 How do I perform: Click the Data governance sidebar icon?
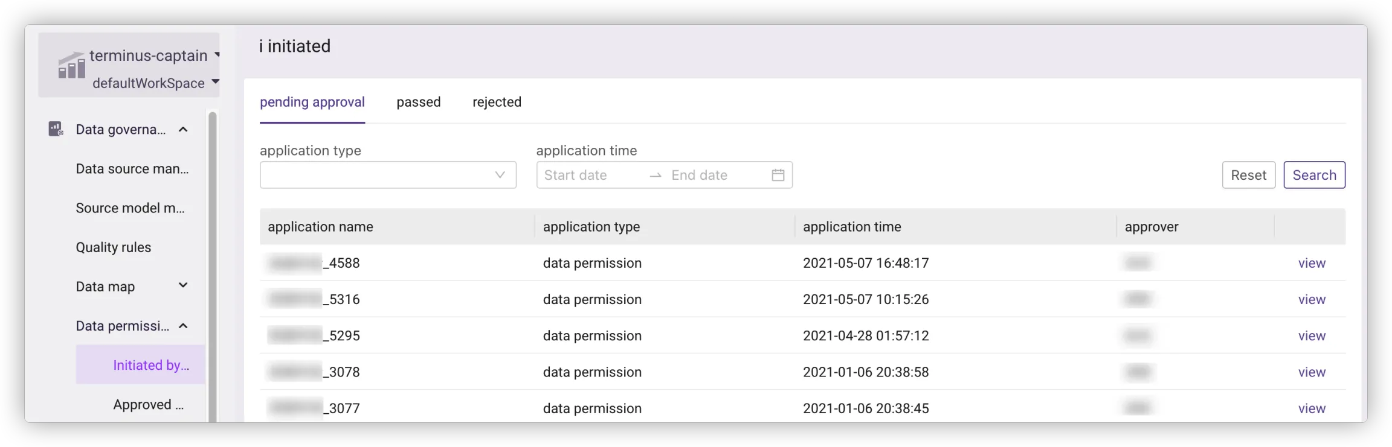click(56, 129)
